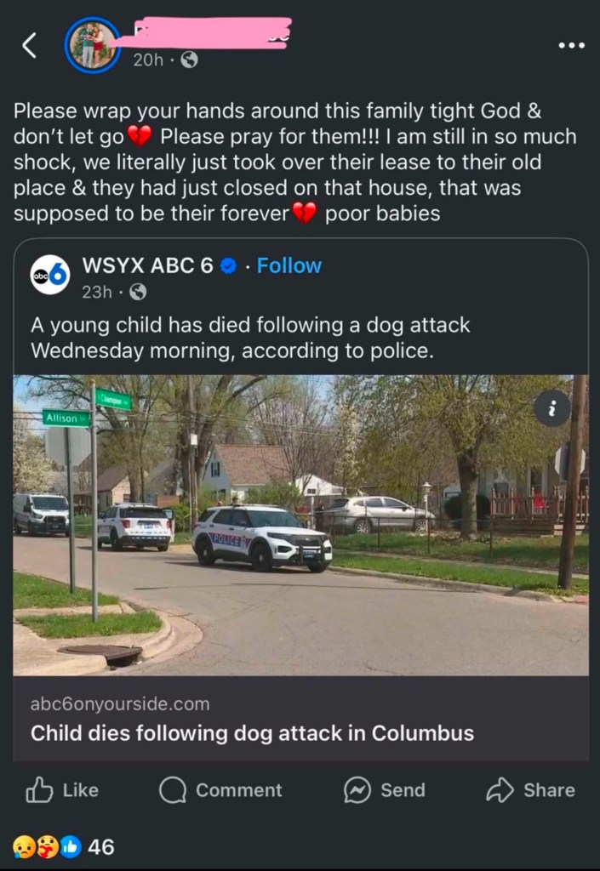Image resolution: width=600 pixels, height=871 pixels.
Task: Open the WSYX ABC 6 page name
Action: point(147,265)
